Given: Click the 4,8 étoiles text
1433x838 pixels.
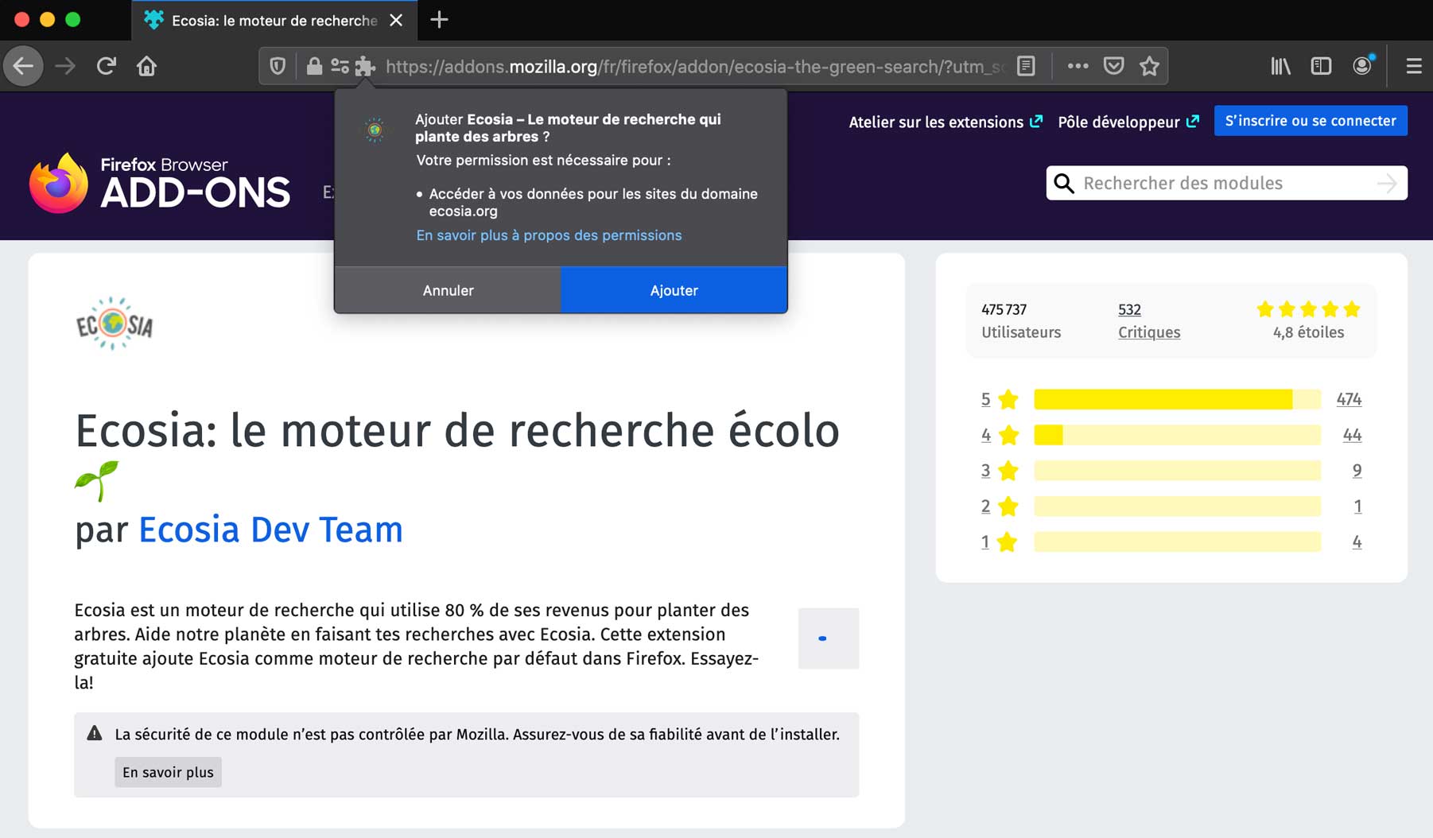Looking at the screenshot, I should (x=1308, y=332).
